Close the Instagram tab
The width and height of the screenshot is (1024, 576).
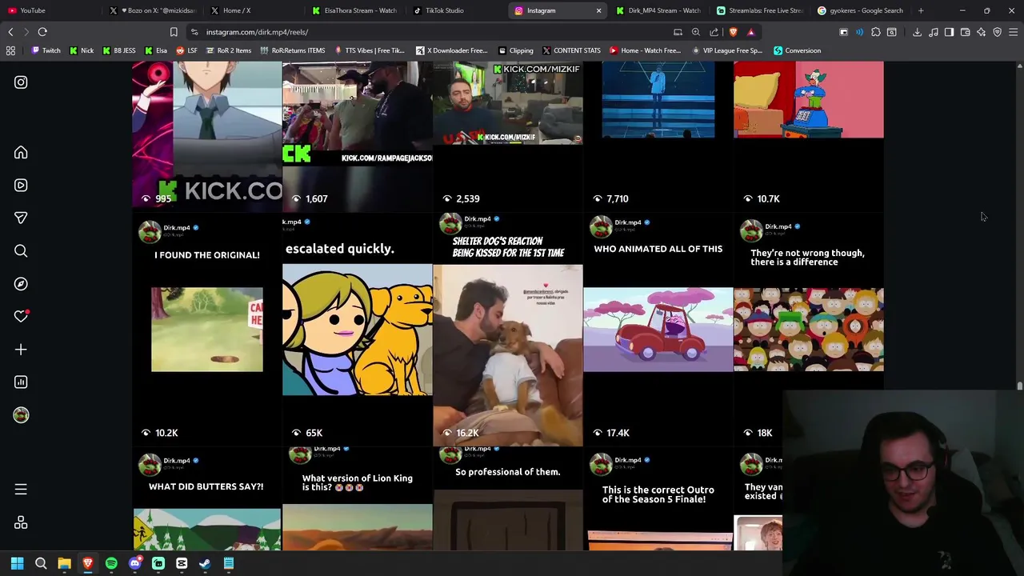[x=598, y=10]
